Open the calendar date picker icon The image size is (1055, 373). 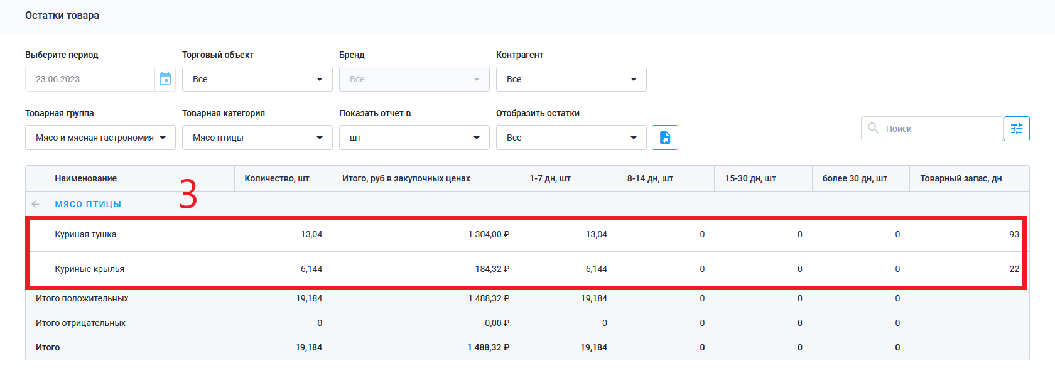165,79
